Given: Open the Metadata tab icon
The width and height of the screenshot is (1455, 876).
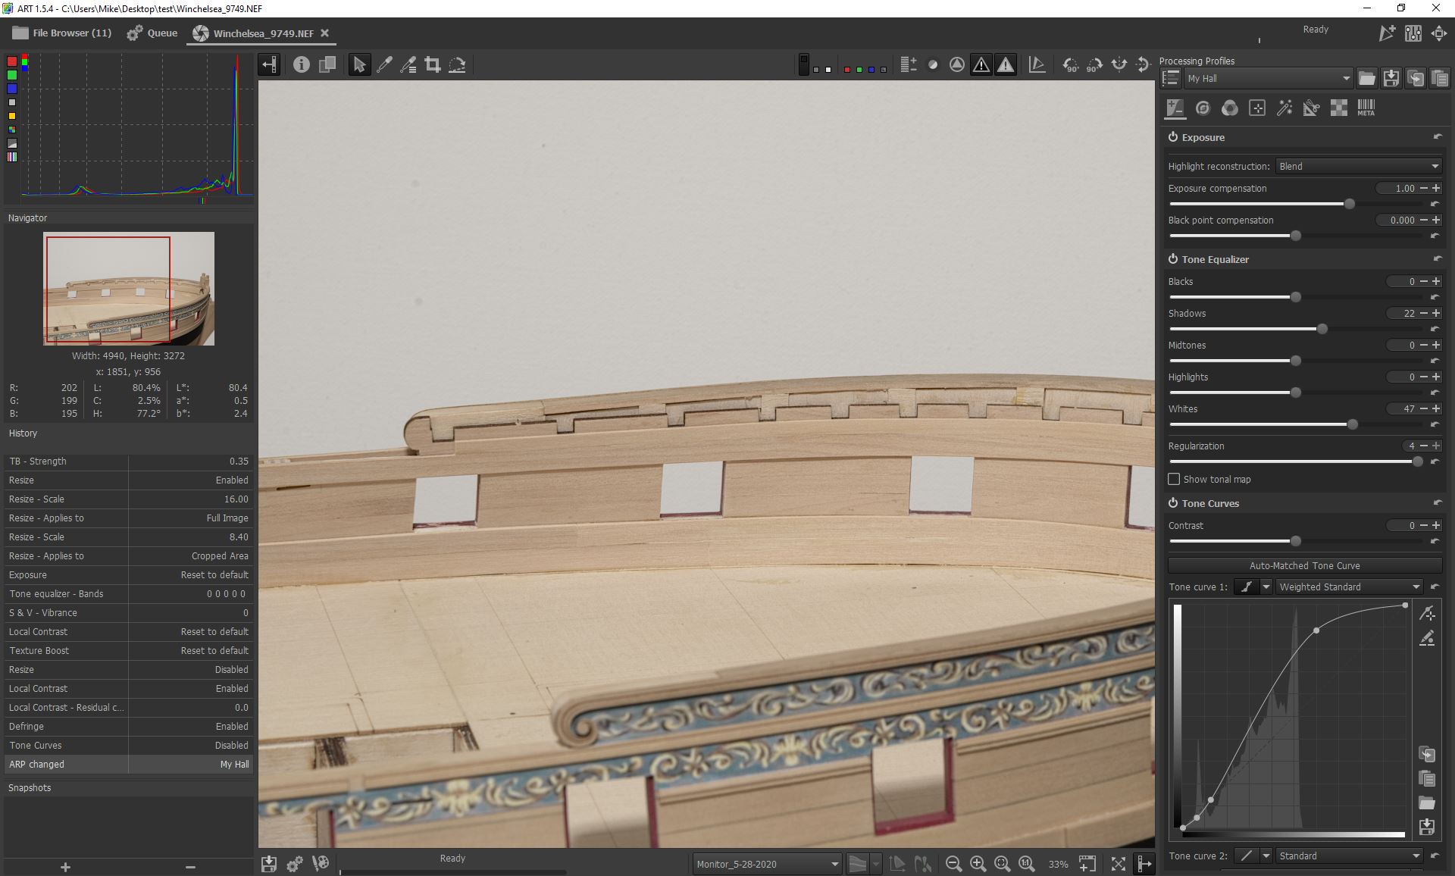Looking at the screenshot, I should click(x=1366, y=108).
